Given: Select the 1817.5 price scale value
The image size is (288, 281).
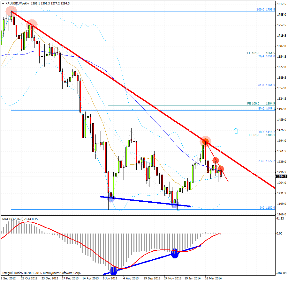Looking at the screenshot, I should [x=282, y=4].
